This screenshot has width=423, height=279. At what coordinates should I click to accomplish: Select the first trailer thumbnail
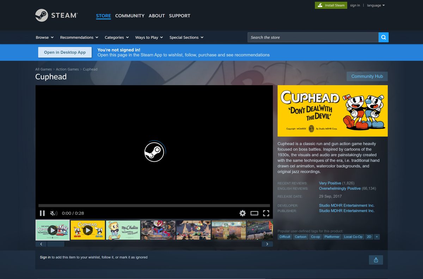coord(53,230)
